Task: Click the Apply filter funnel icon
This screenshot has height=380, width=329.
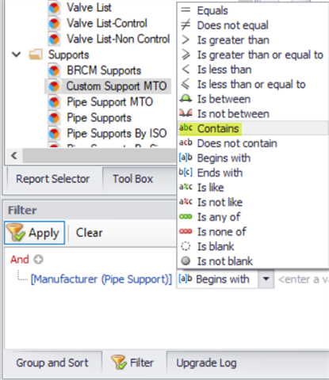Action: pyautogui.click(x=16, y=233)
